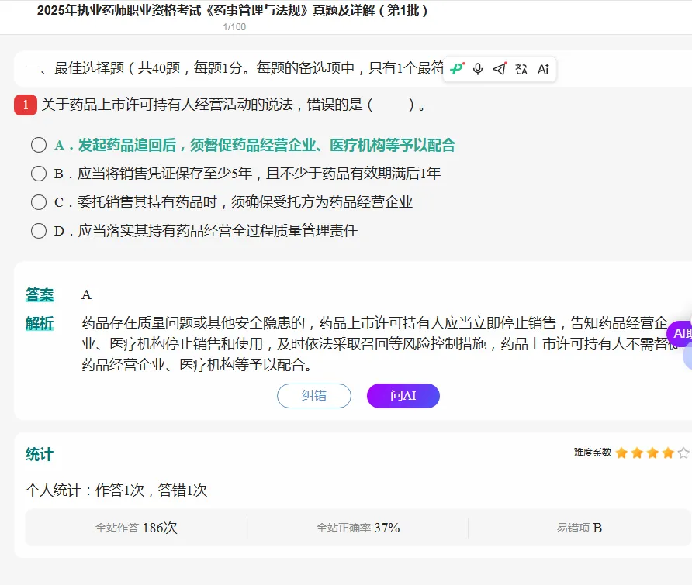Click the microphone icon in floating toolbar
Viewport: 692px width, 585px height.
pos(478,69)
